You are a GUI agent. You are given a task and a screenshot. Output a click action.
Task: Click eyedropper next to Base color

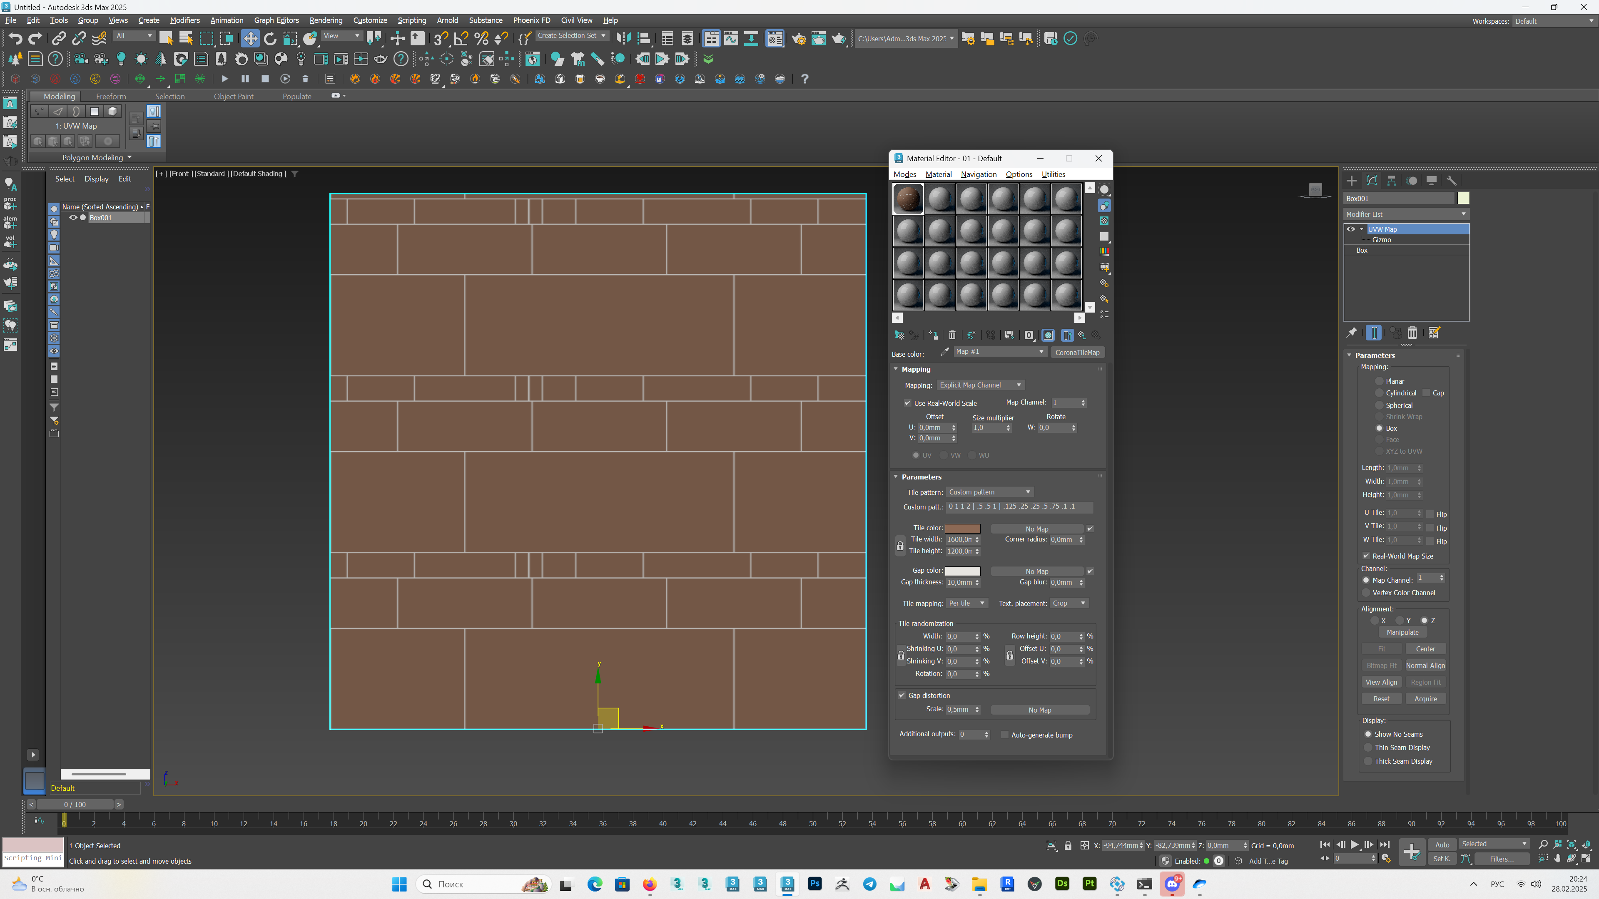click(x=945, y=352)
